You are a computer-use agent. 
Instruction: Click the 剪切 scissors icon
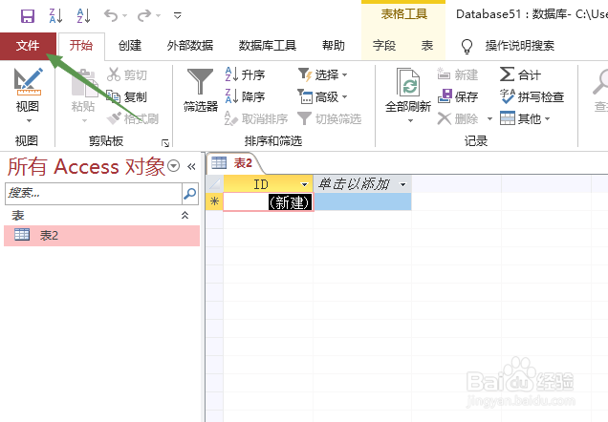113,74
